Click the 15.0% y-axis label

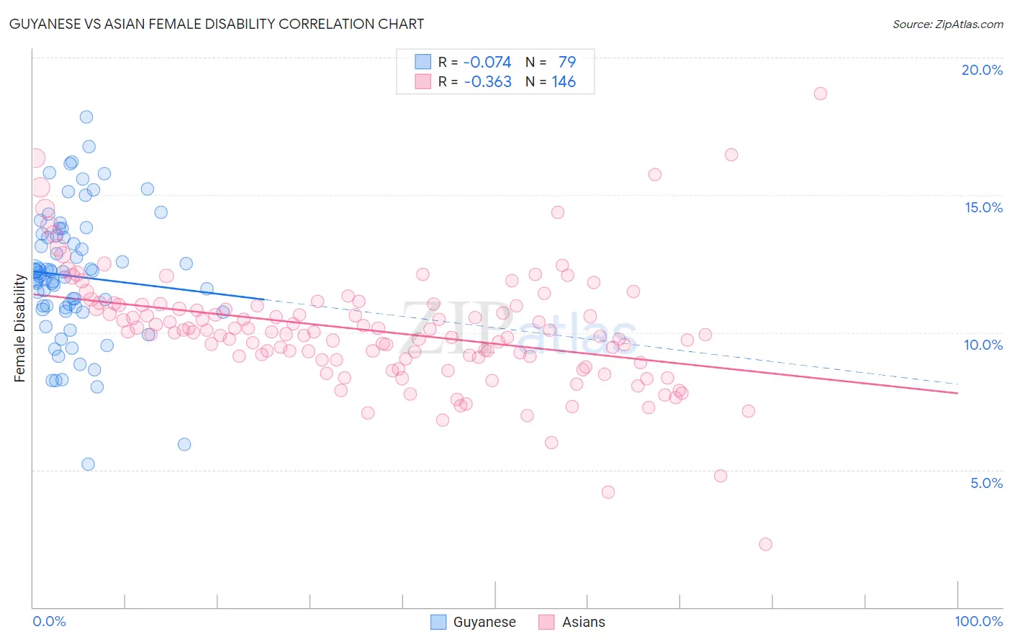pyautogui.click(x=983, y=207)
